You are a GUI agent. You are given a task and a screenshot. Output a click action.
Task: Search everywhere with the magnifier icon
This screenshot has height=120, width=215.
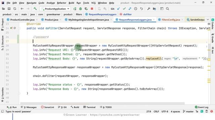click(167, 9)
